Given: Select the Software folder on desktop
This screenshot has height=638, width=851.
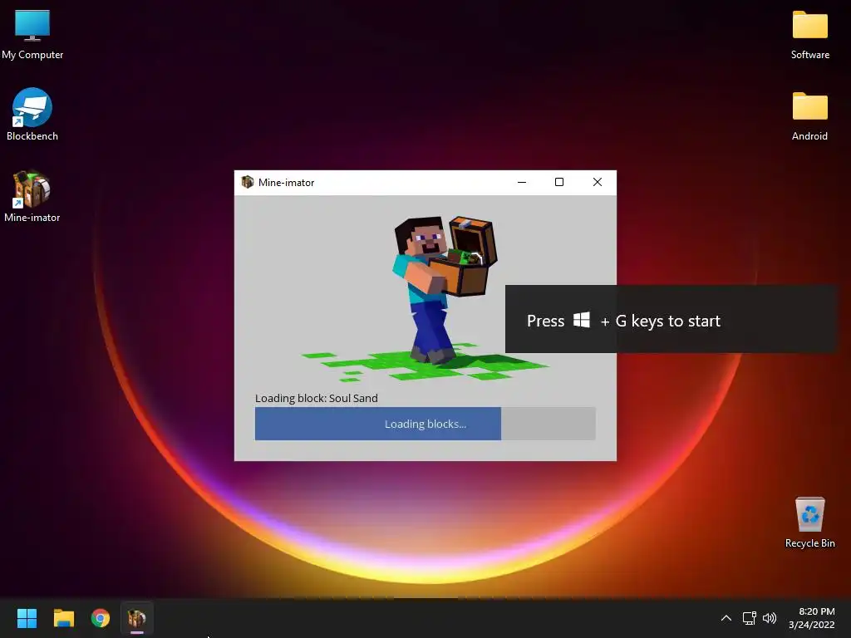Looking at the screenshot, I should [809, 34].
